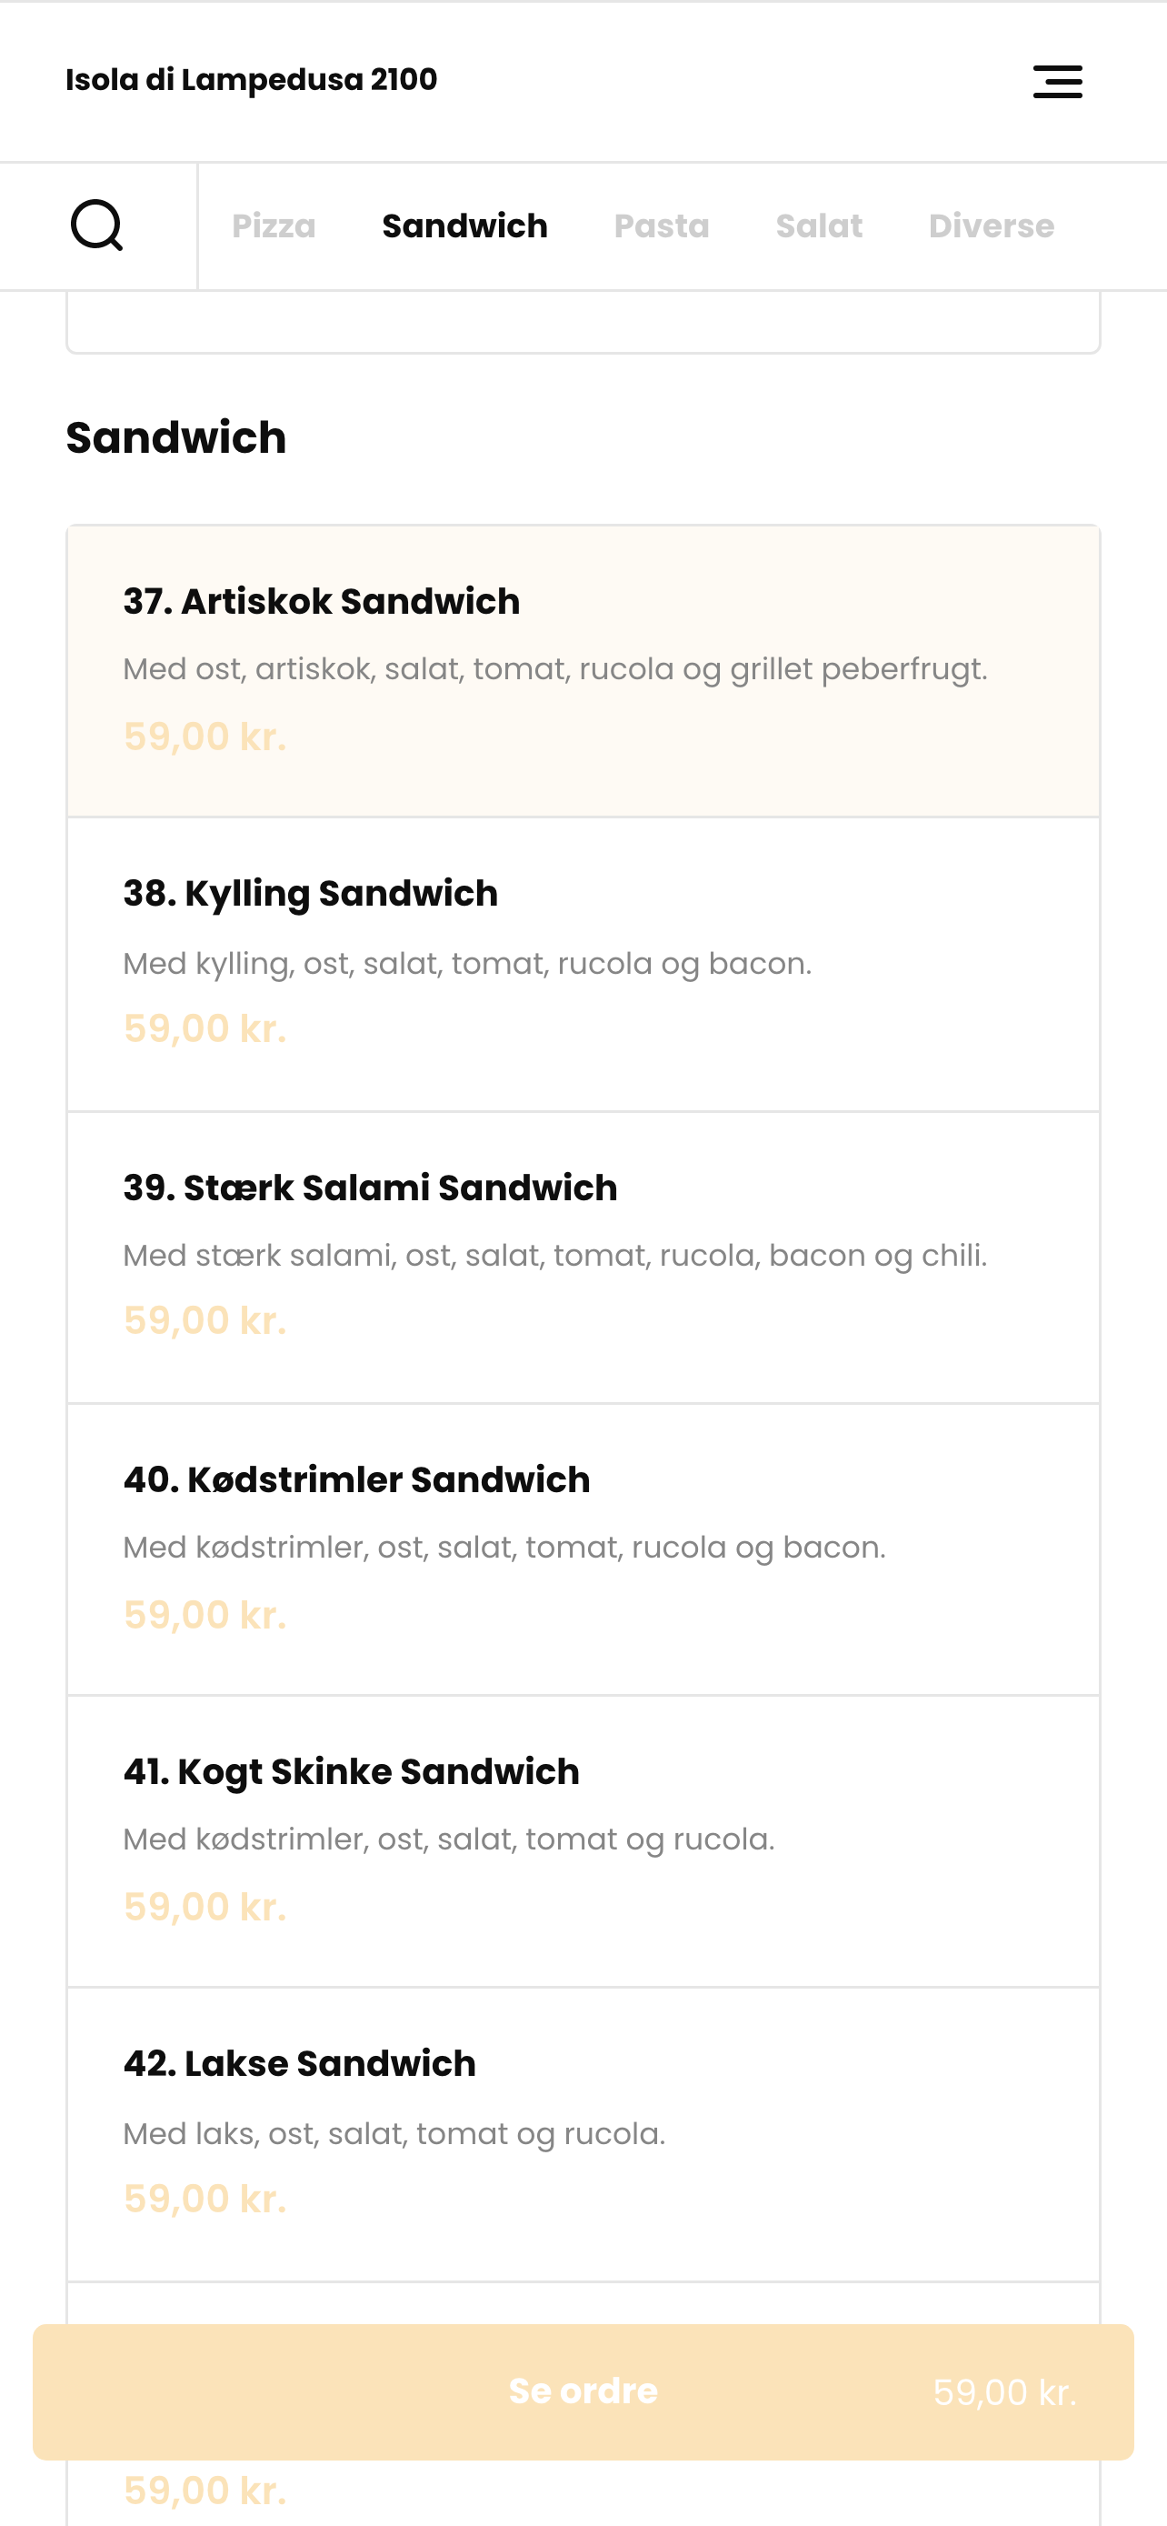1167x2526 pixels.
Task: Switch to the Pizza tab
Action: pos(274,226)
